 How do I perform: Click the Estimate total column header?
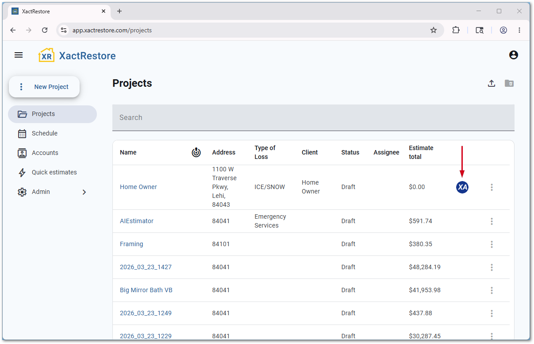[x=421, y=152]
